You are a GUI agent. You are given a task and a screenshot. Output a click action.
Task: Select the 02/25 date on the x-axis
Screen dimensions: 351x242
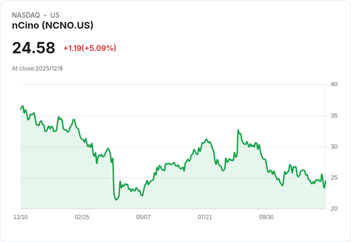pos(82,217)
